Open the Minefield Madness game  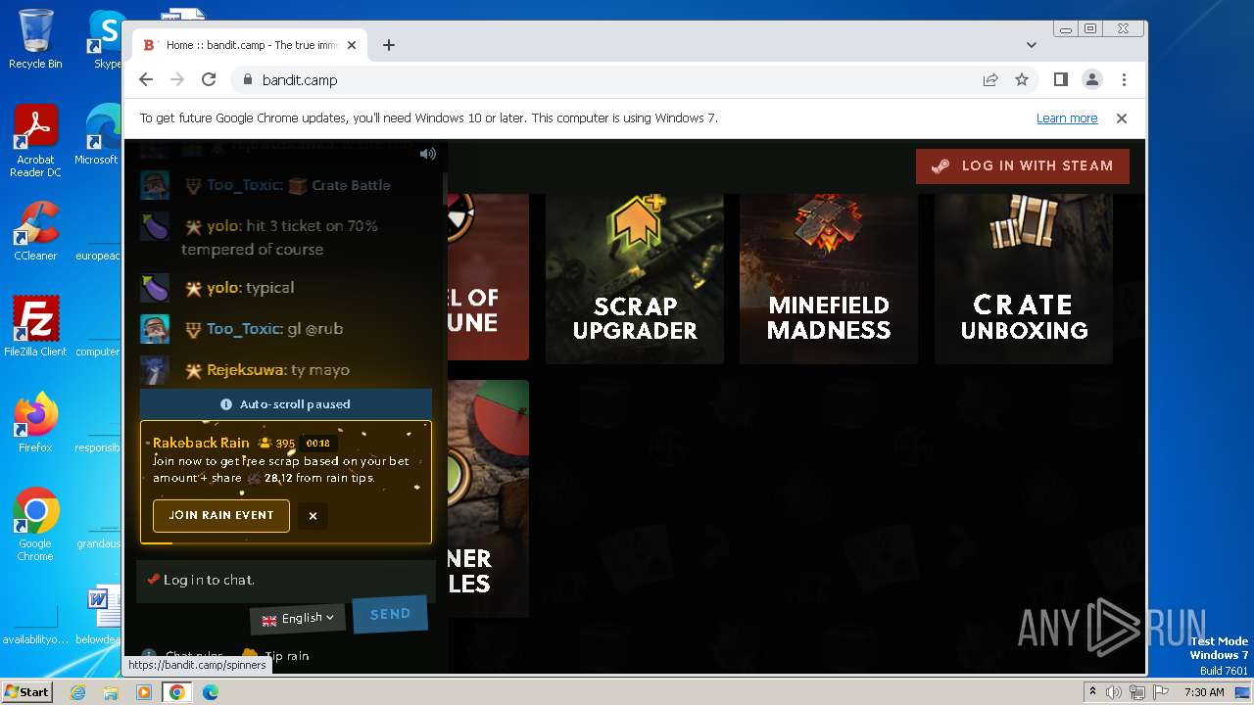tap(829, 278)
